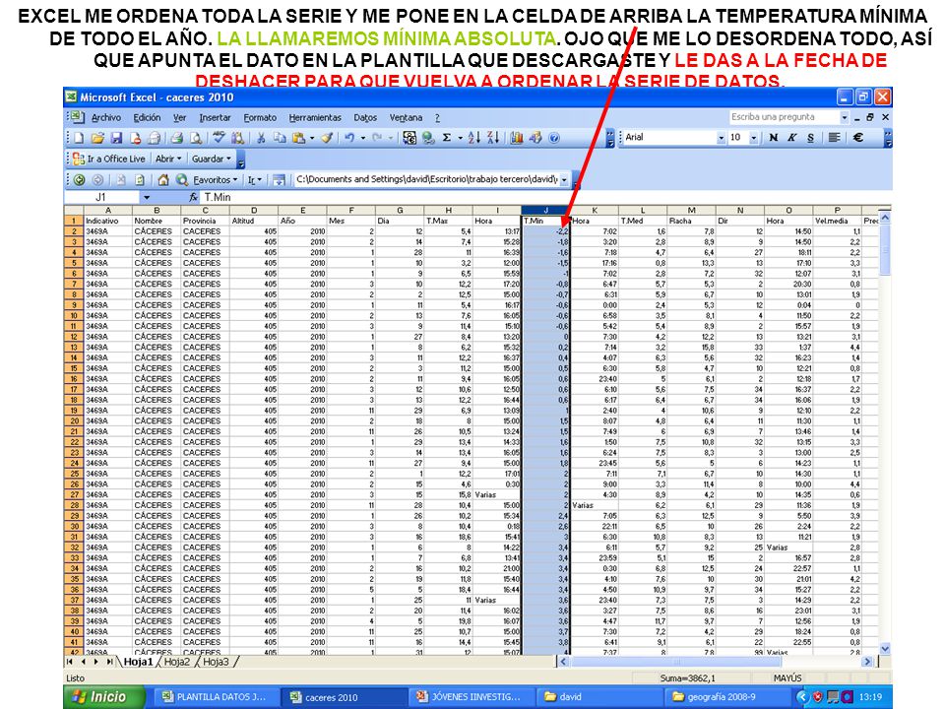The image size is (945, 709).
Task: Paste from clipboard using the Paste icon
Action: 299,138
